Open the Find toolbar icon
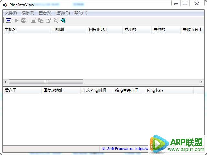207x155 pixels. pos(56,20)
